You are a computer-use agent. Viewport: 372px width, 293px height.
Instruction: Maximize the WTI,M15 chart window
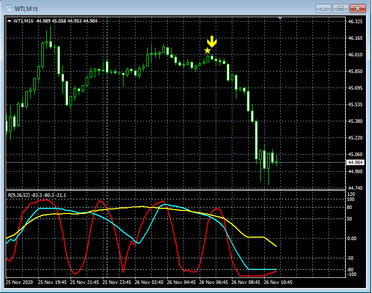click(340, 9)
